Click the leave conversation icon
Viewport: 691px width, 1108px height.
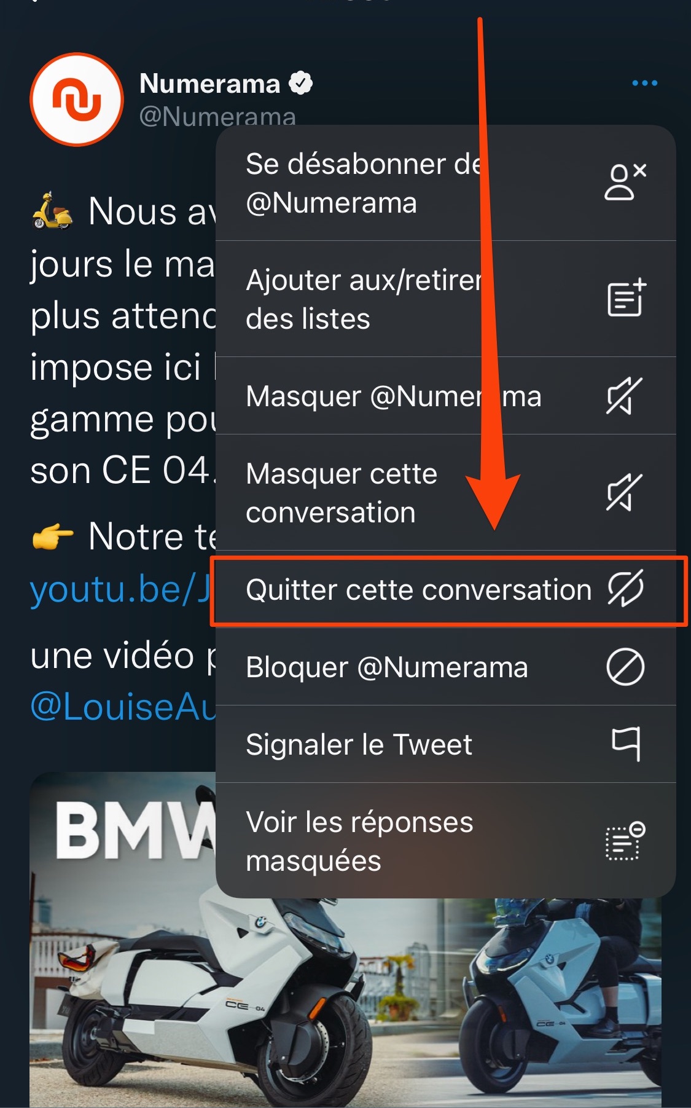[625, 588]
